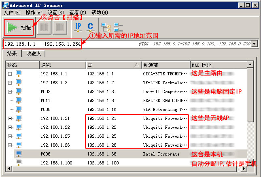Click the Pause scan toolbar icon
The height and width of the screenshot is (177, 261).
tap(44, 28)
